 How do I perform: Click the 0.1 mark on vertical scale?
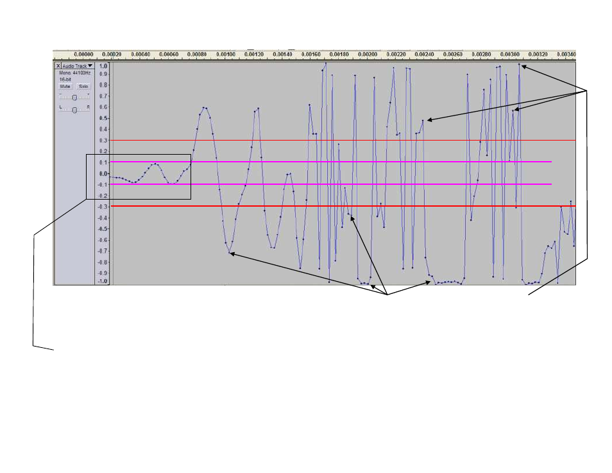[103, 162]
